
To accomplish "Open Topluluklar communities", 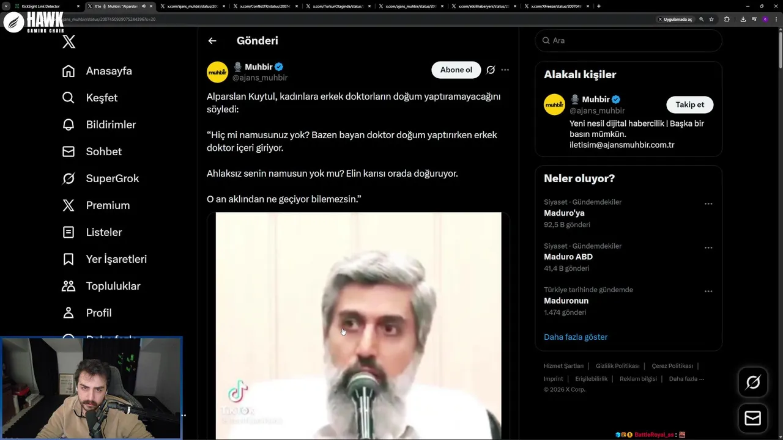I will (102, 286).
